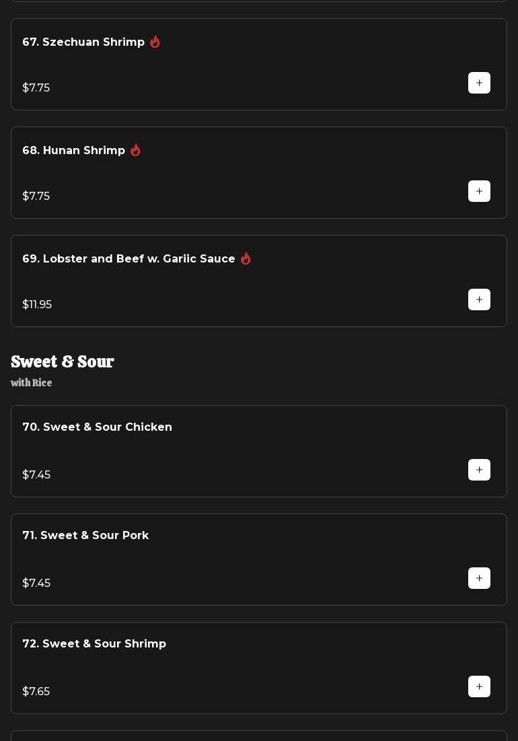This screenshot has height=741, width=518.
Task: Click spicy icon on Lobster and Beef item
Action: 246,258
